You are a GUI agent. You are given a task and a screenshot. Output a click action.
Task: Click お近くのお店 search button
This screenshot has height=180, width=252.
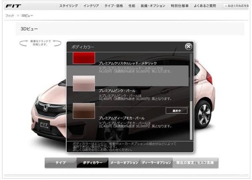click(x=236, y=6)
